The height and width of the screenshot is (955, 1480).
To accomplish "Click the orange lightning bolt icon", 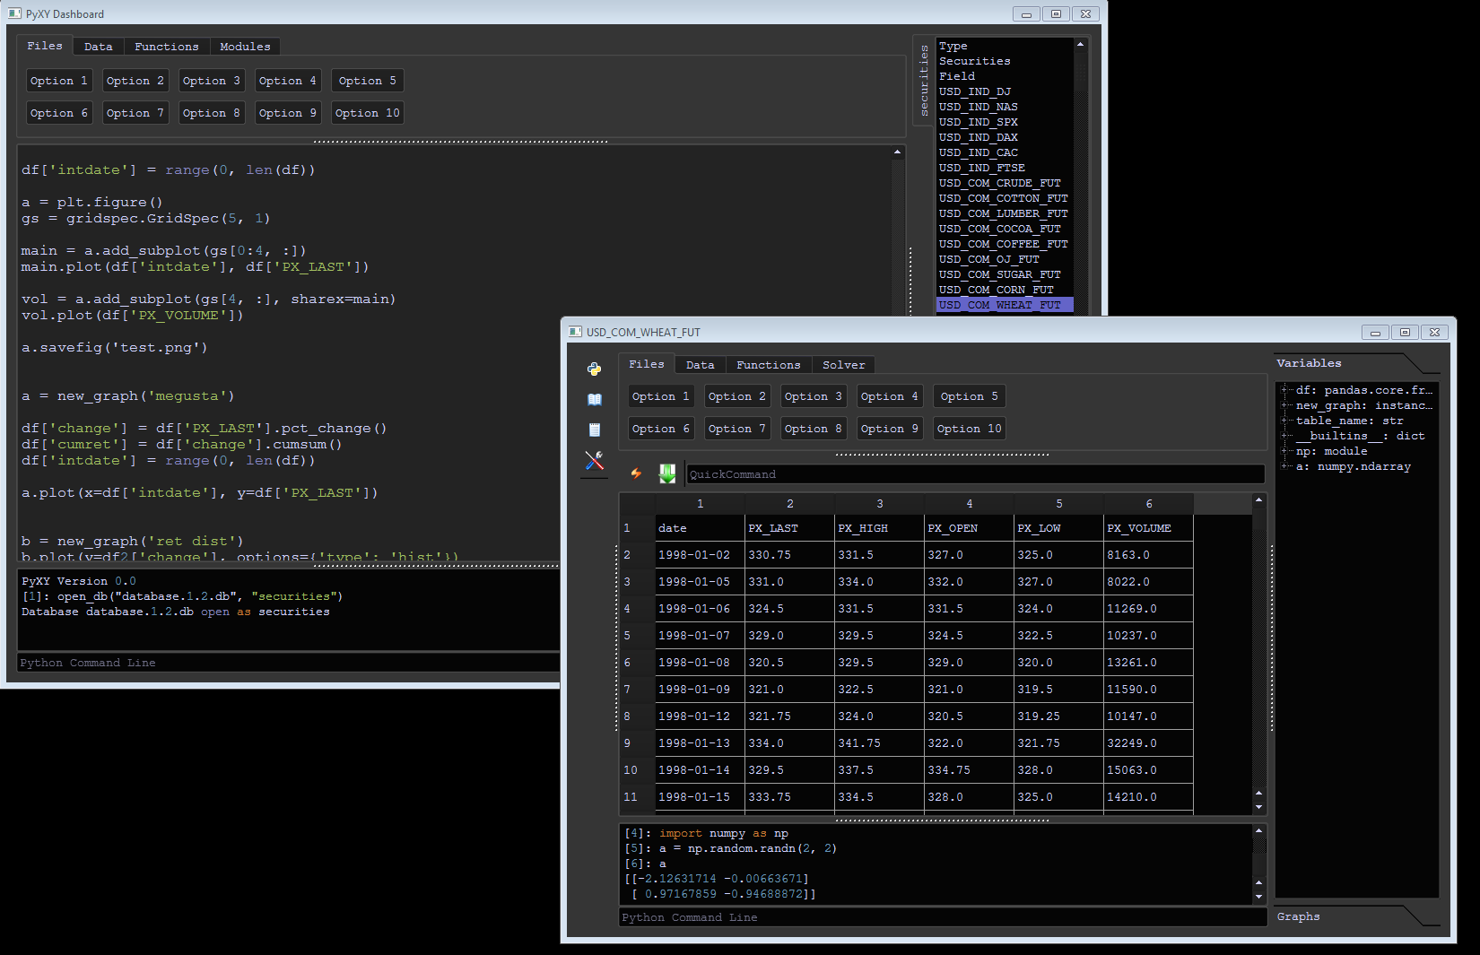I will [x=636, y=473].
